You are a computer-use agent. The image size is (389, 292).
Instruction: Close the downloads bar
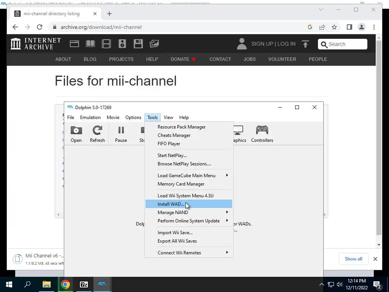click(x=375, y=259)
